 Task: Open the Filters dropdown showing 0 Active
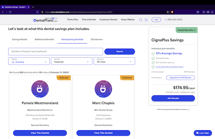29,61
